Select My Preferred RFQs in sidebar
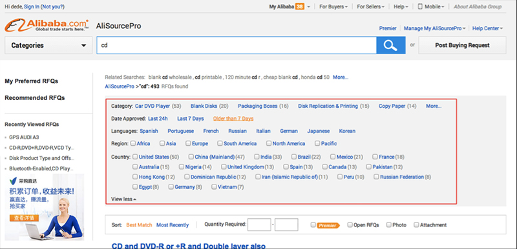The width and height of the screenshot is (517, 249). 31,81
